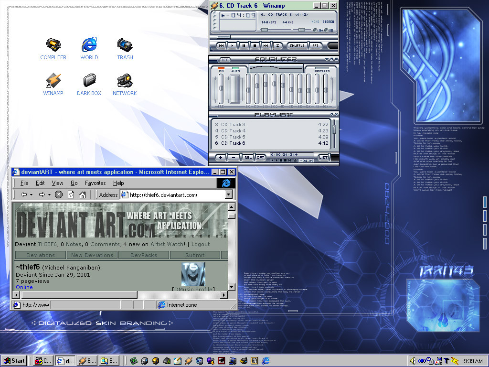Viewport: 489px width, 367px height.
Task: Toggle the Equalizer ON button
Action: click(x=221, y=69)
